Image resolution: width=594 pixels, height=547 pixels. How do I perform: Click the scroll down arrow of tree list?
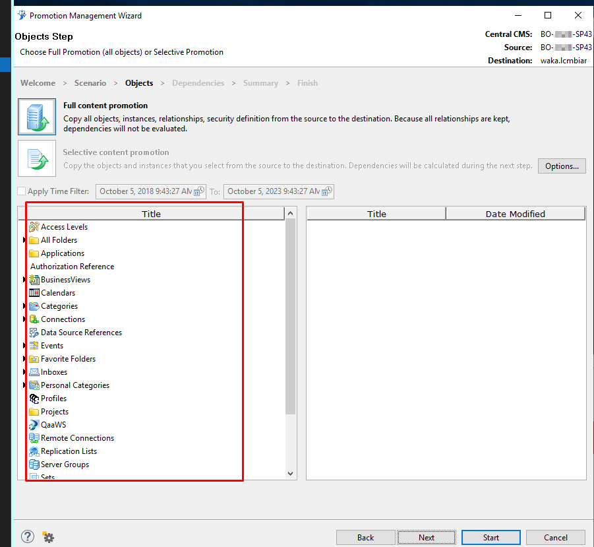[x=291, y=474]
